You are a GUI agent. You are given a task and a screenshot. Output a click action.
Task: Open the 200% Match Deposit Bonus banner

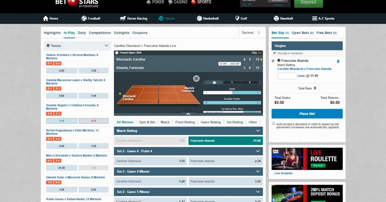click(307, 193)
